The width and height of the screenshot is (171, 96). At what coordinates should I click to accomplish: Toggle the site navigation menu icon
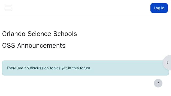click(8, 8)
